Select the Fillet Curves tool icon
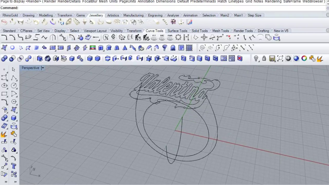Image resolution: width=329 pixels, height=185 pixels. (x=4, y=38)
